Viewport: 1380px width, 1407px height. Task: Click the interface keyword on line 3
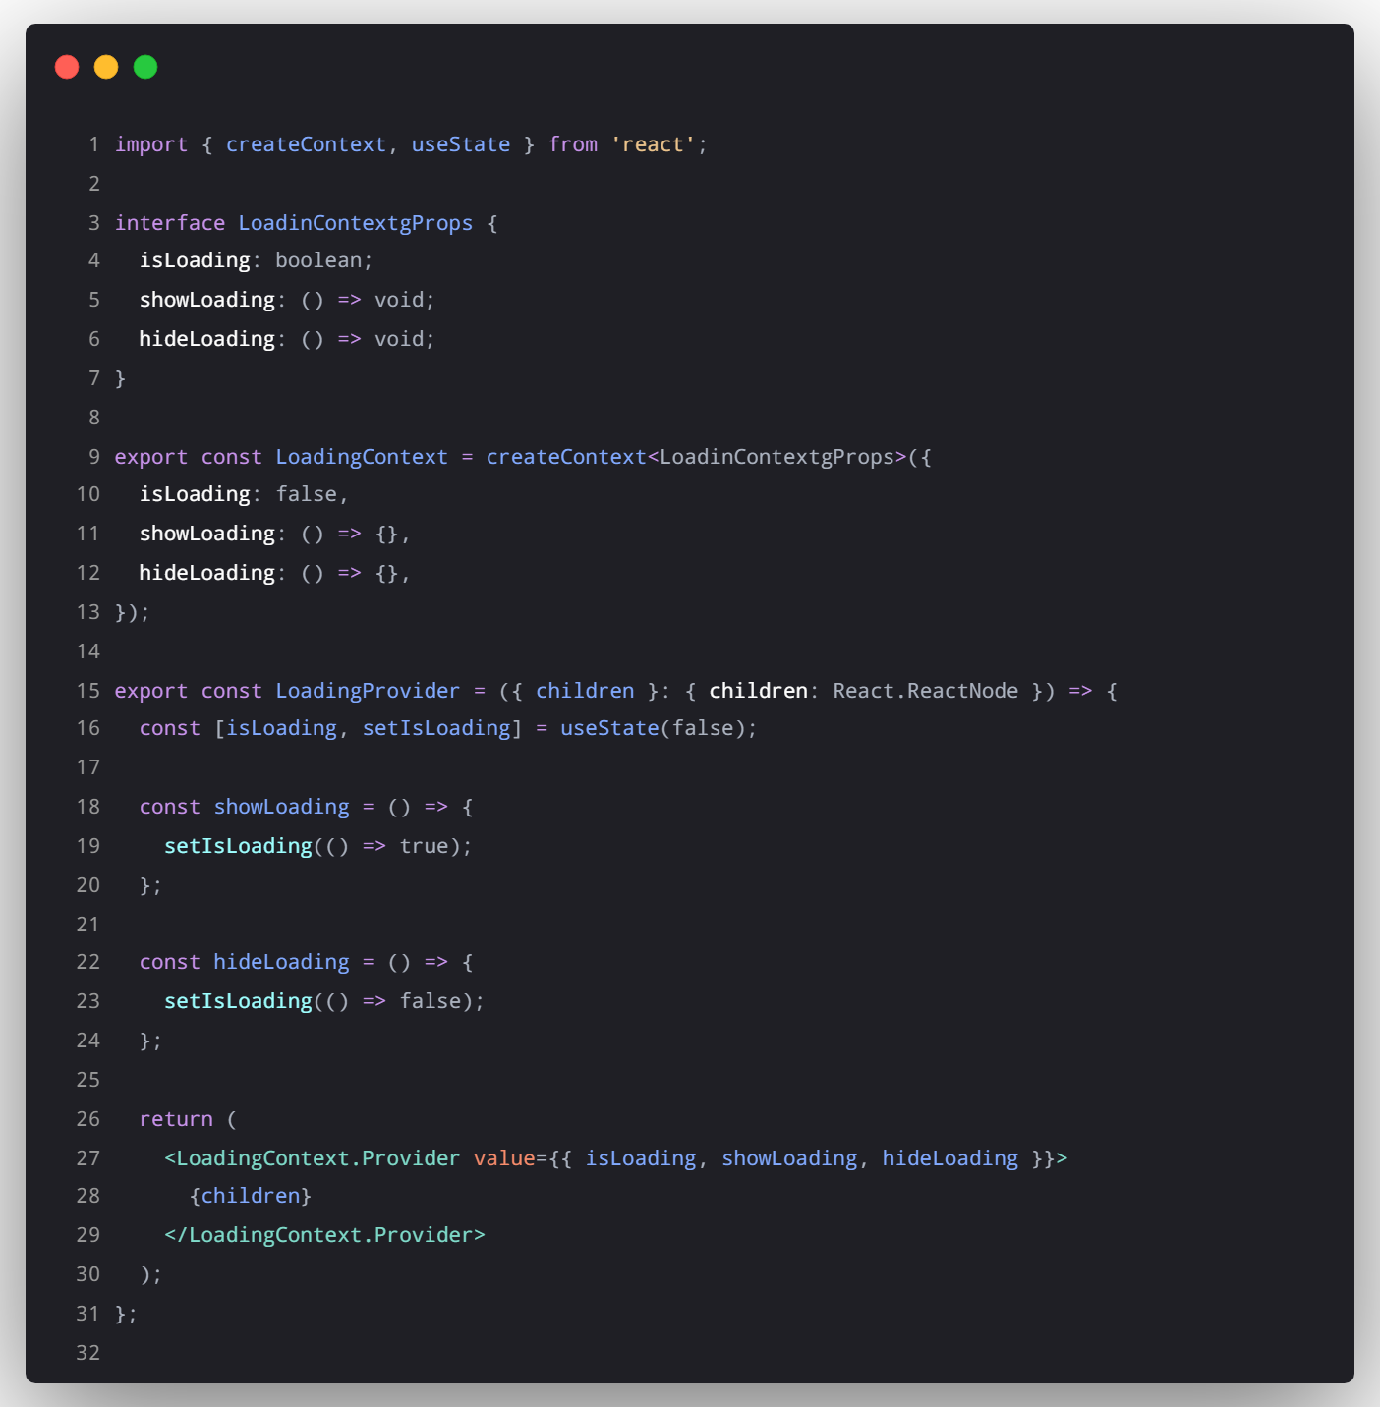170,223
